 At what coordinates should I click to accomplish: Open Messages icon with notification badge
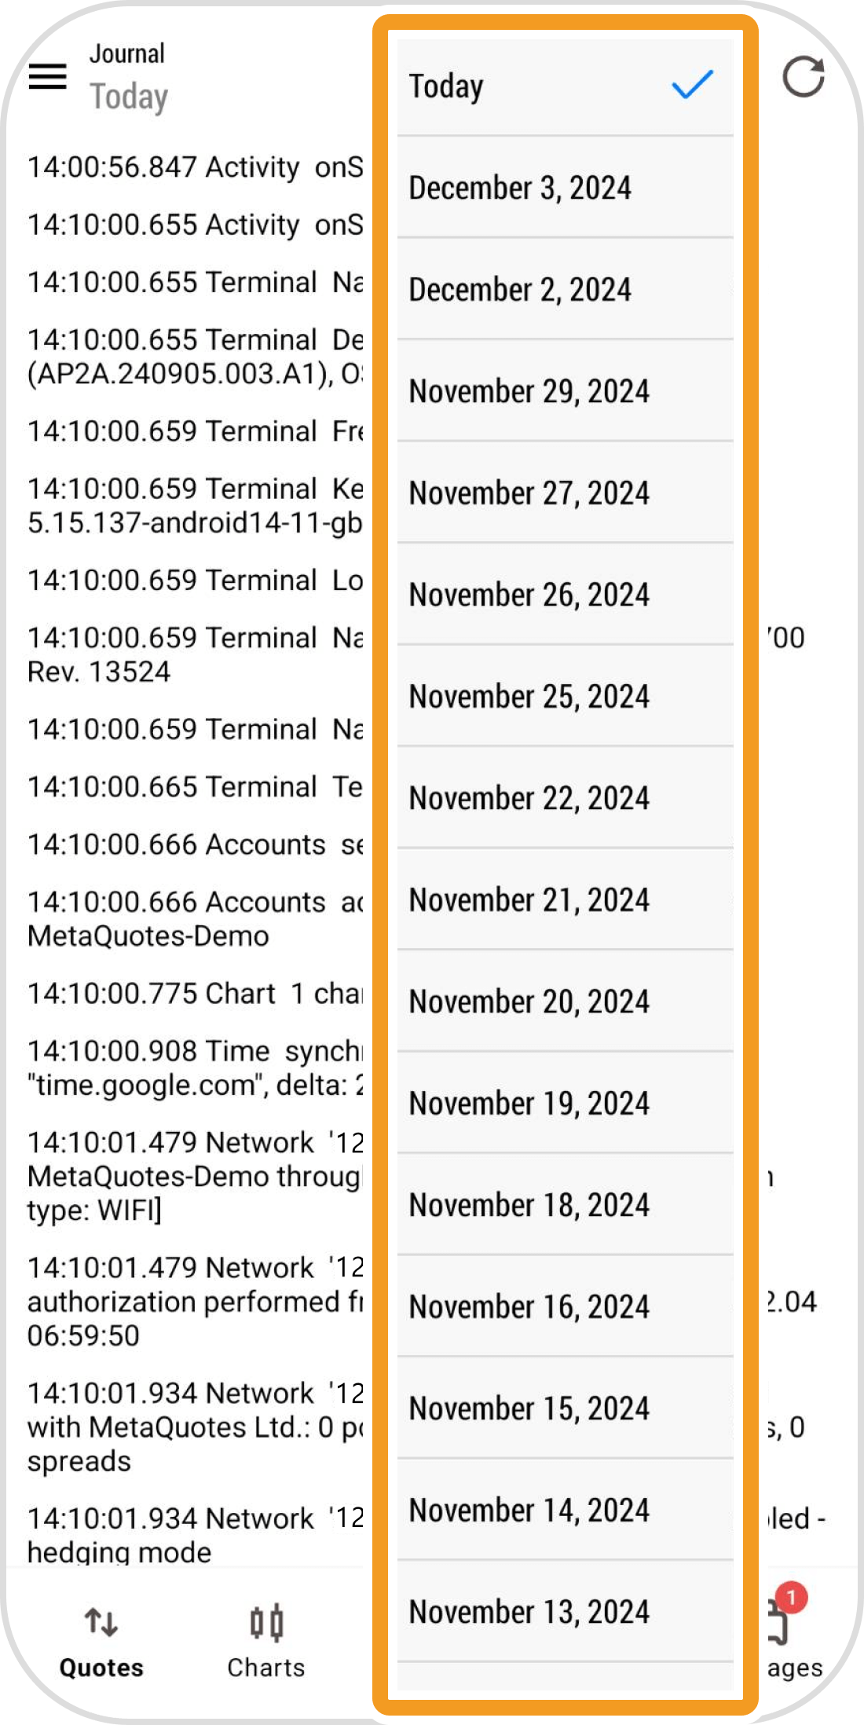click(x=781, y=1623)
